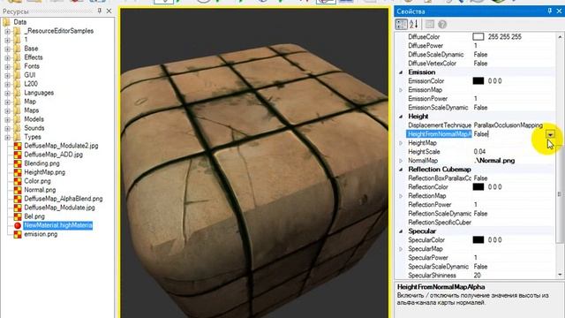
Task: Click the DeffuseMap_AlphaBlend.png file icon
Action: click(18, 199)
